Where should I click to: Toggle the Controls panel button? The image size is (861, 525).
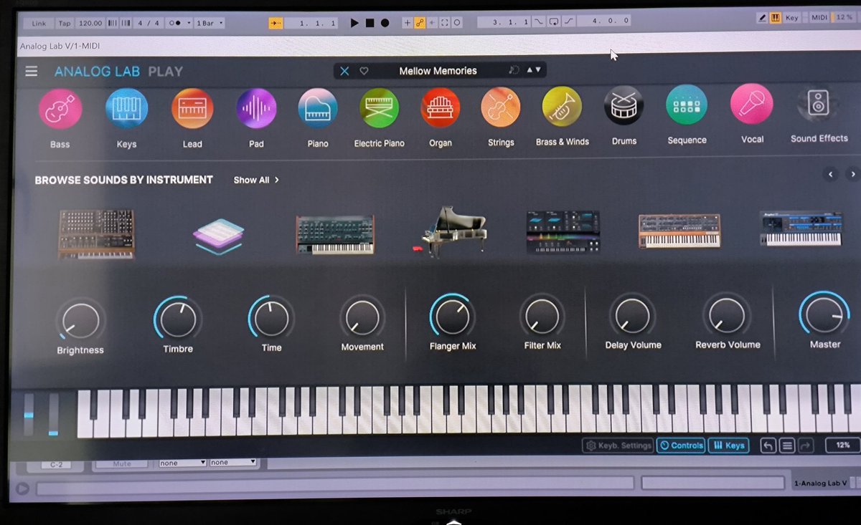(x=681, y=445)
